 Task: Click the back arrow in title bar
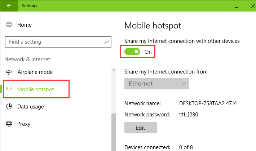(x=9, y=6)
